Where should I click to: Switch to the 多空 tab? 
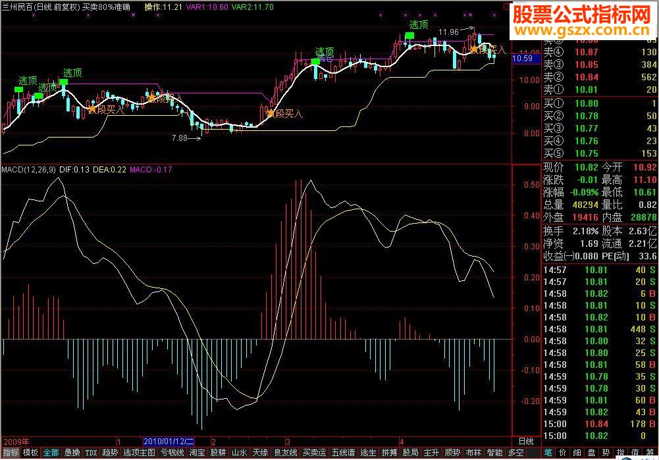click(515, 453)
